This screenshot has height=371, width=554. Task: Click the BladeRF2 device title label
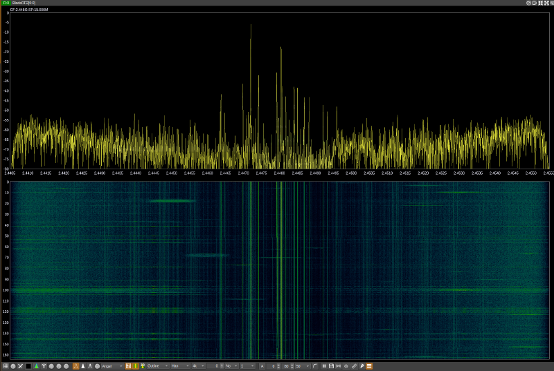[x=25, y=3]
